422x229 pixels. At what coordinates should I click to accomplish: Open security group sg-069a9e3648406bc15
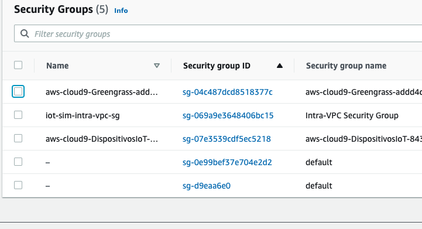[228, 115]
